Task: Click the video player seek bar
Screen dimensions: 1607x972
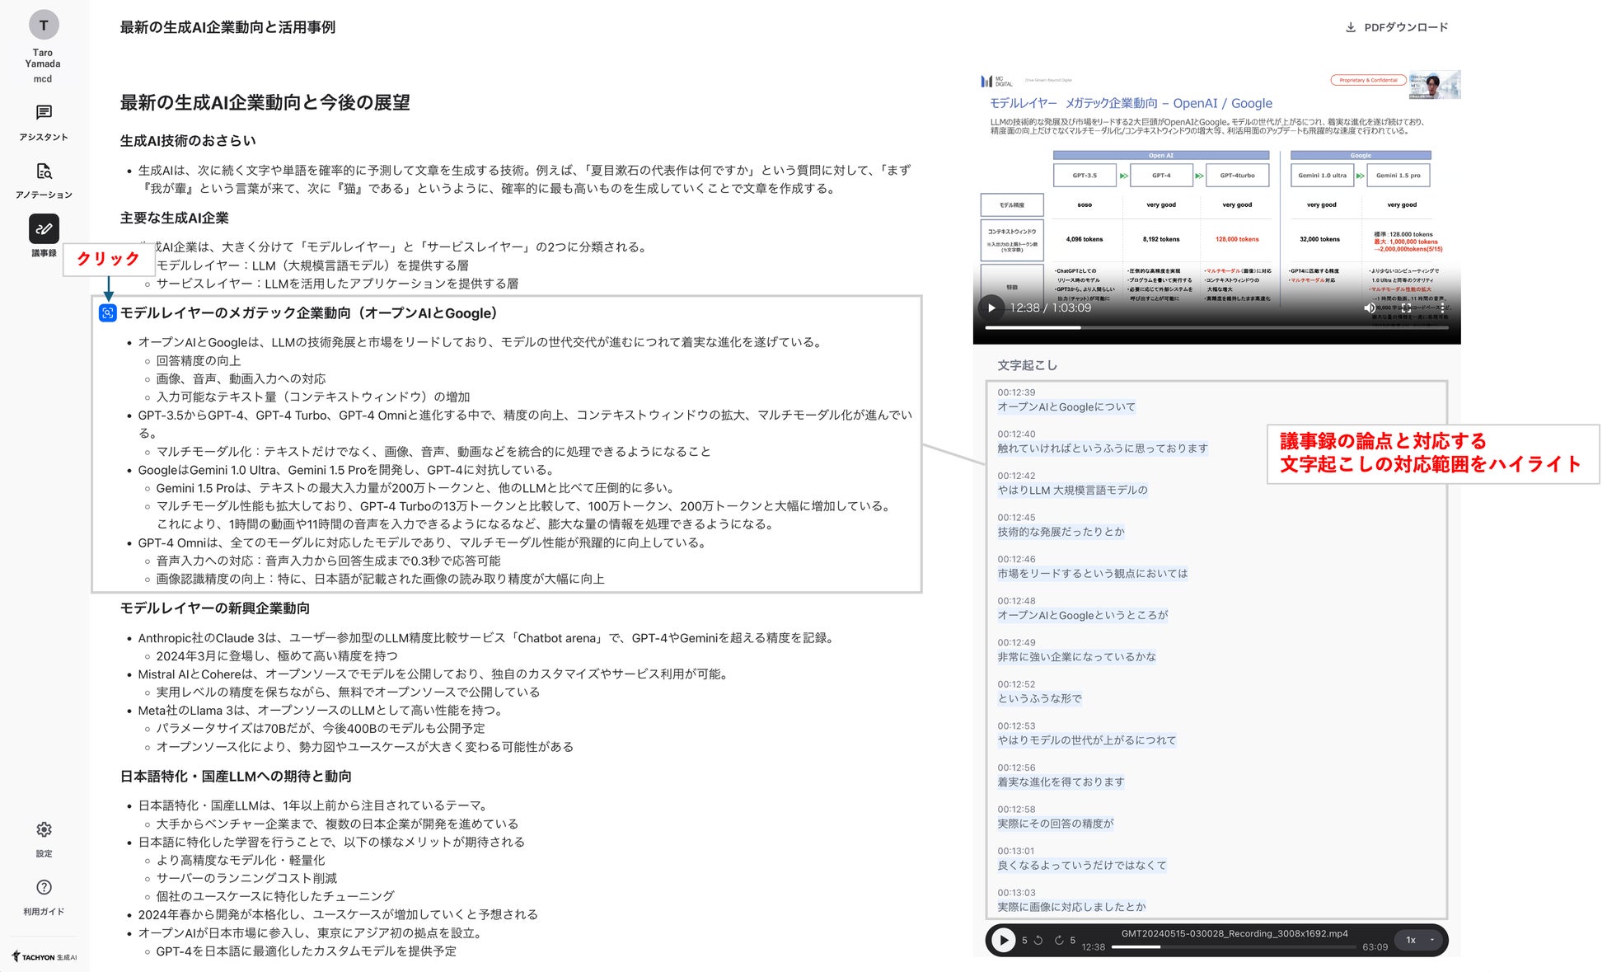Action: [x=1216, y=328]
